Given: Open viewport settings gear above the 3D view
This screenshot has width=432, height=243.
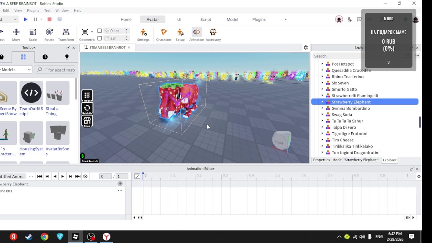Looking at the screenshot, I should pyautogui.click(x=306, y=48).
